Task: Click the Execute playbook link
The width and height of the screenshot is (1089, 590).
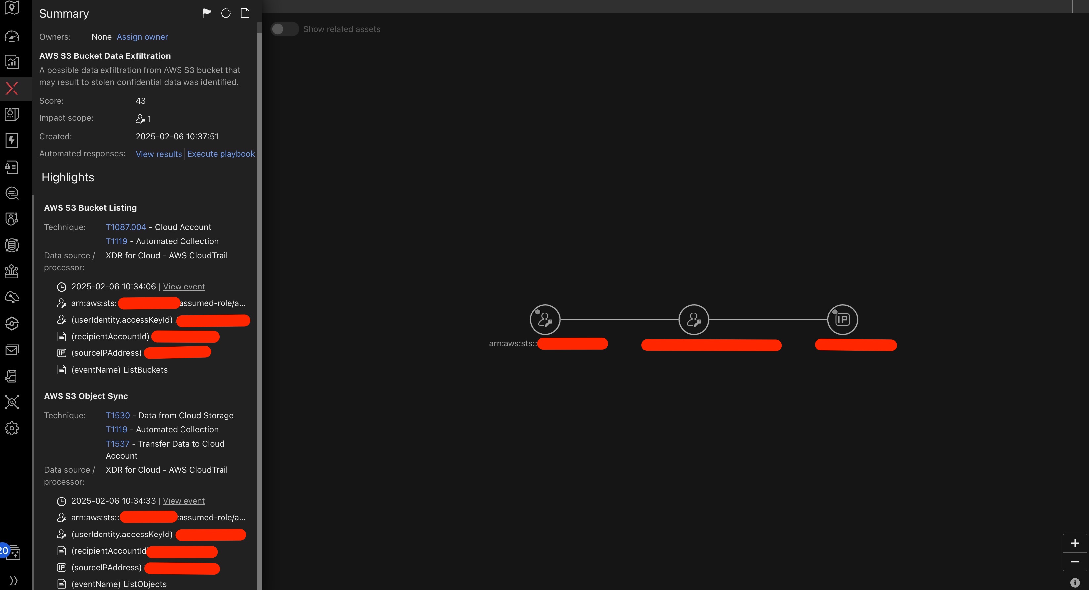Action: [221, 154]
